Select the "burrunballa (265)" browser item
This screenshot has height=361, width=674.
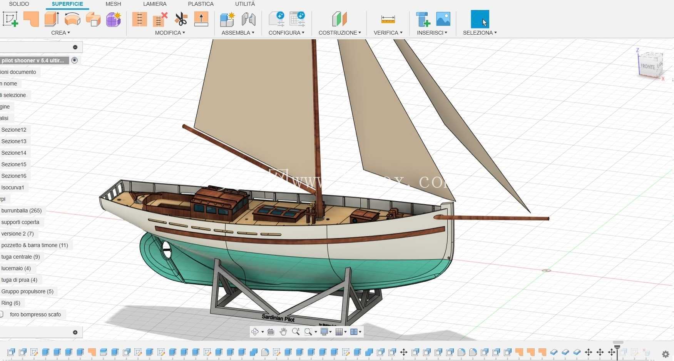tap(22, 211)
